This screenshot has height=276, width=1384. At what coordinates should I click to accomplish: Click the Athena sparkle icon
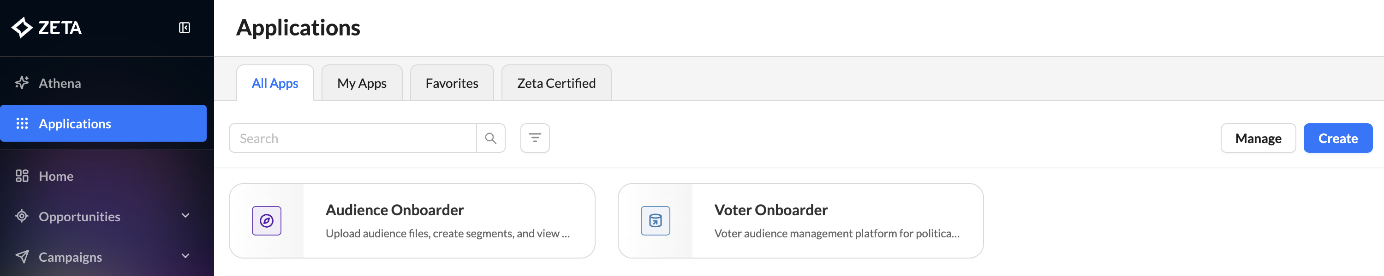coord(22,83)
